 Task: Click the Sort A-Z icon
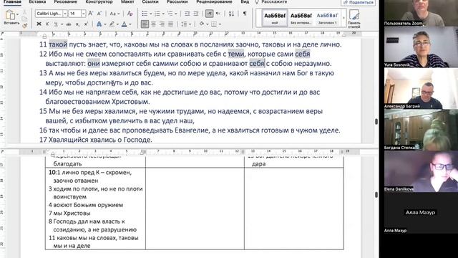click(231, 14)
